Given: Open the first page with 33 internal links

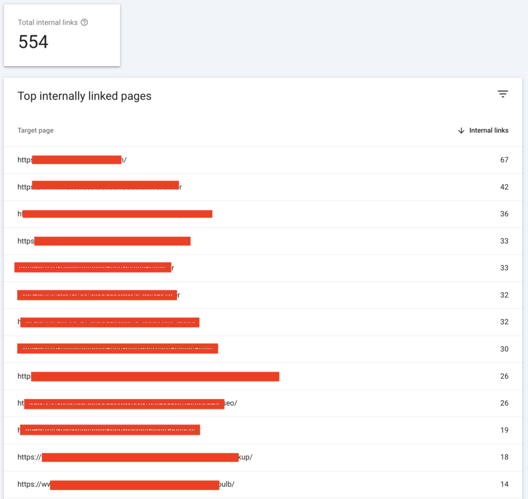Looking at the screenshot, I should click(x=103, y=241).
